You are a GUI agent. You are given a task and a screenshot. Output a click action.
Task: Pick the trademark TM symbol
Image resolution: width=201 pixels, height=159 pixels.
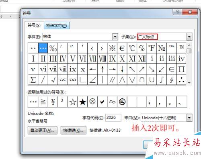181,48
